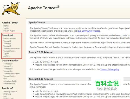Click the Download sidebar heading
The image size is (130, 99).
pos(7,36)
